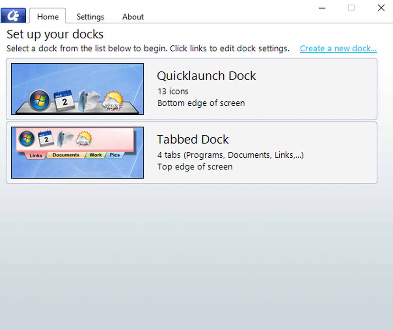Screen dimensions: 393x330
Task: Open the Create a new dock link
Action: coord(338,48)
